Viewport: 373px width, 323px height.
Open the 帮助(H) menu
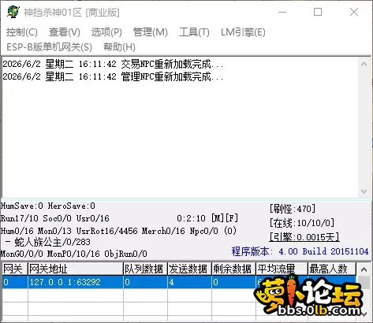(x=119, y=47)
